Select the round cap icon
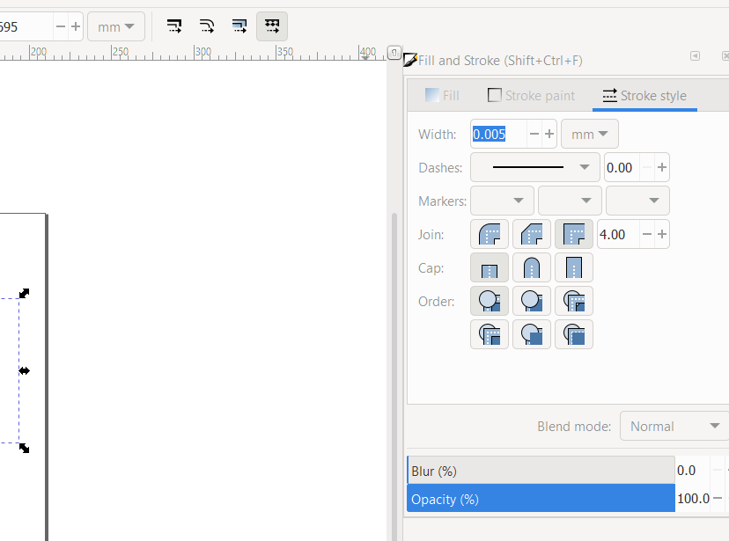 [532, 267]
